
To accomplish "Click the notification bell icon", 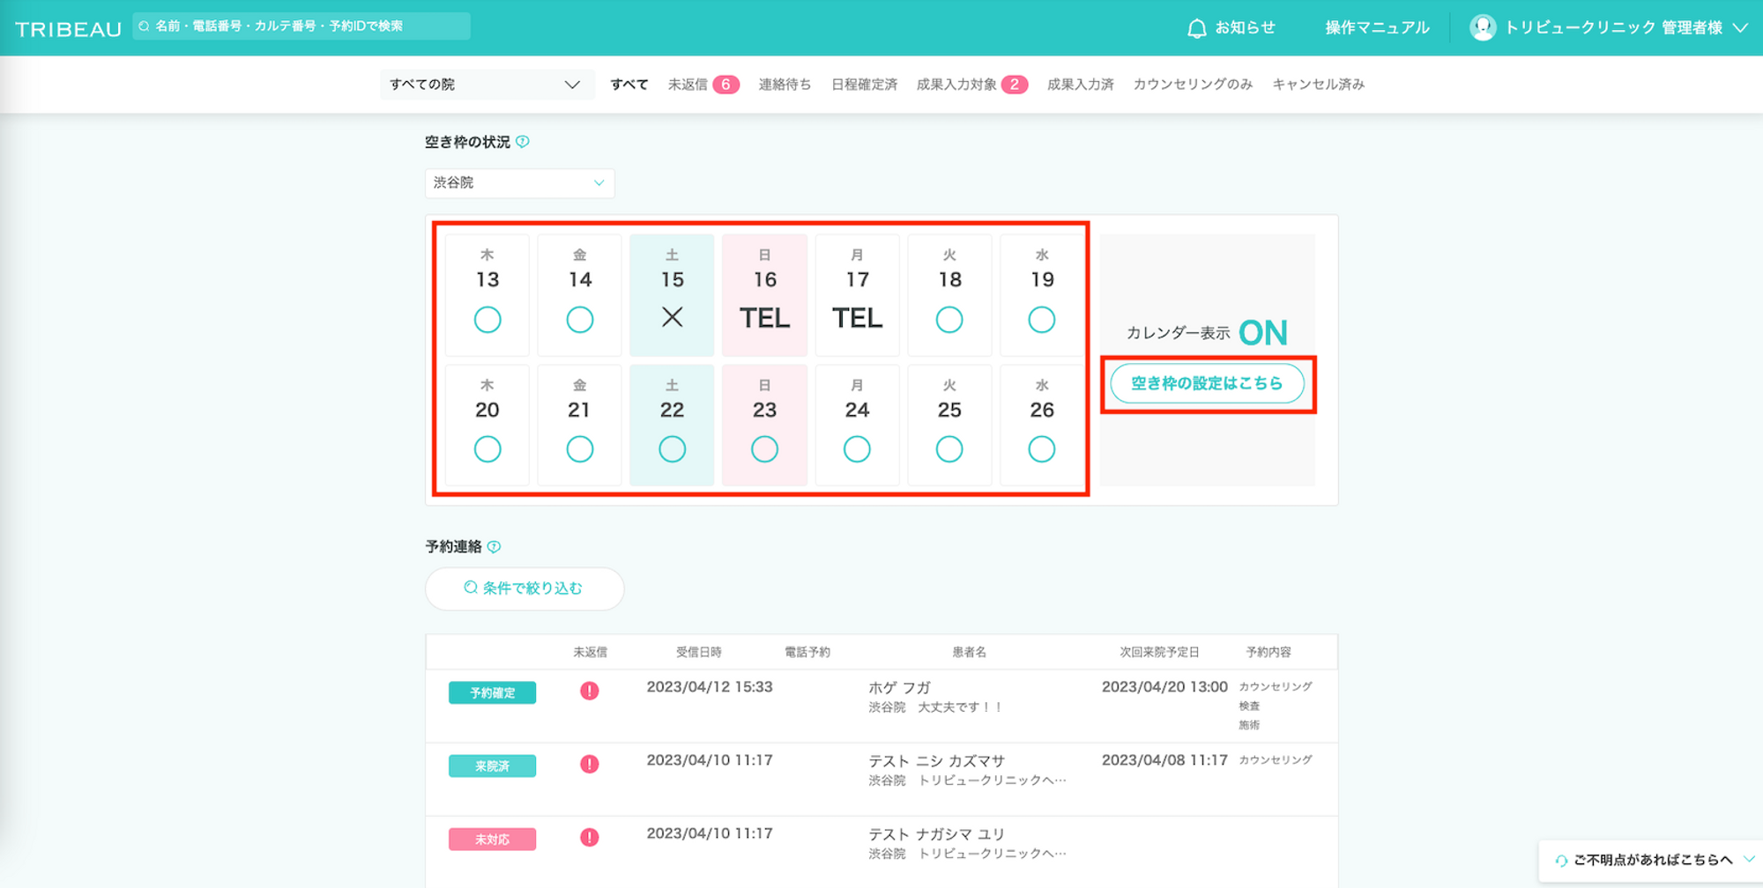I will point(1196,28).
